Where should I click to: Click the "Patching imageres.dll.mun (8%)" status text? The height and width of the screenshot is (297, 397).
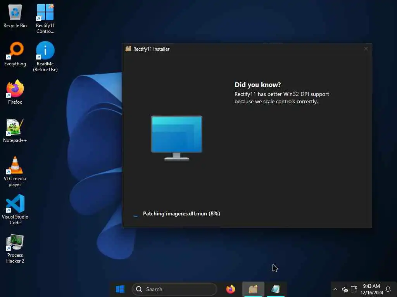[181, 213]
